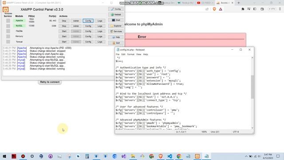The width and height of the screenshot is (284, 160).
Task: Click the '127.0.0.1' host line in Notepad
Action: pyautogui.click(x=146, y=97)
